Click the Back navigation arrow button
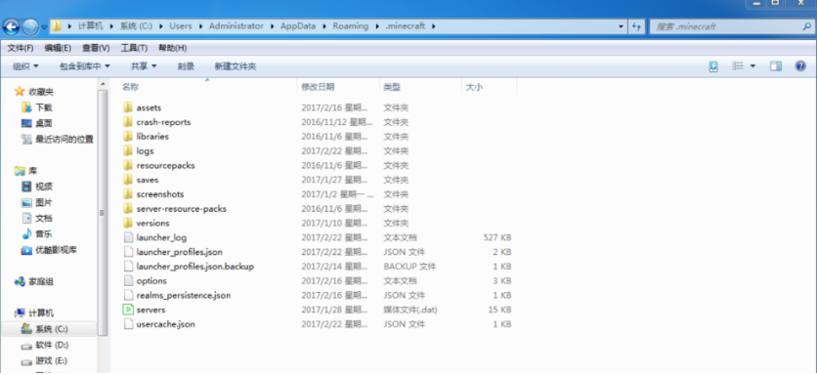The height and width of the screenshot is (375, 817). coord(11,26)
